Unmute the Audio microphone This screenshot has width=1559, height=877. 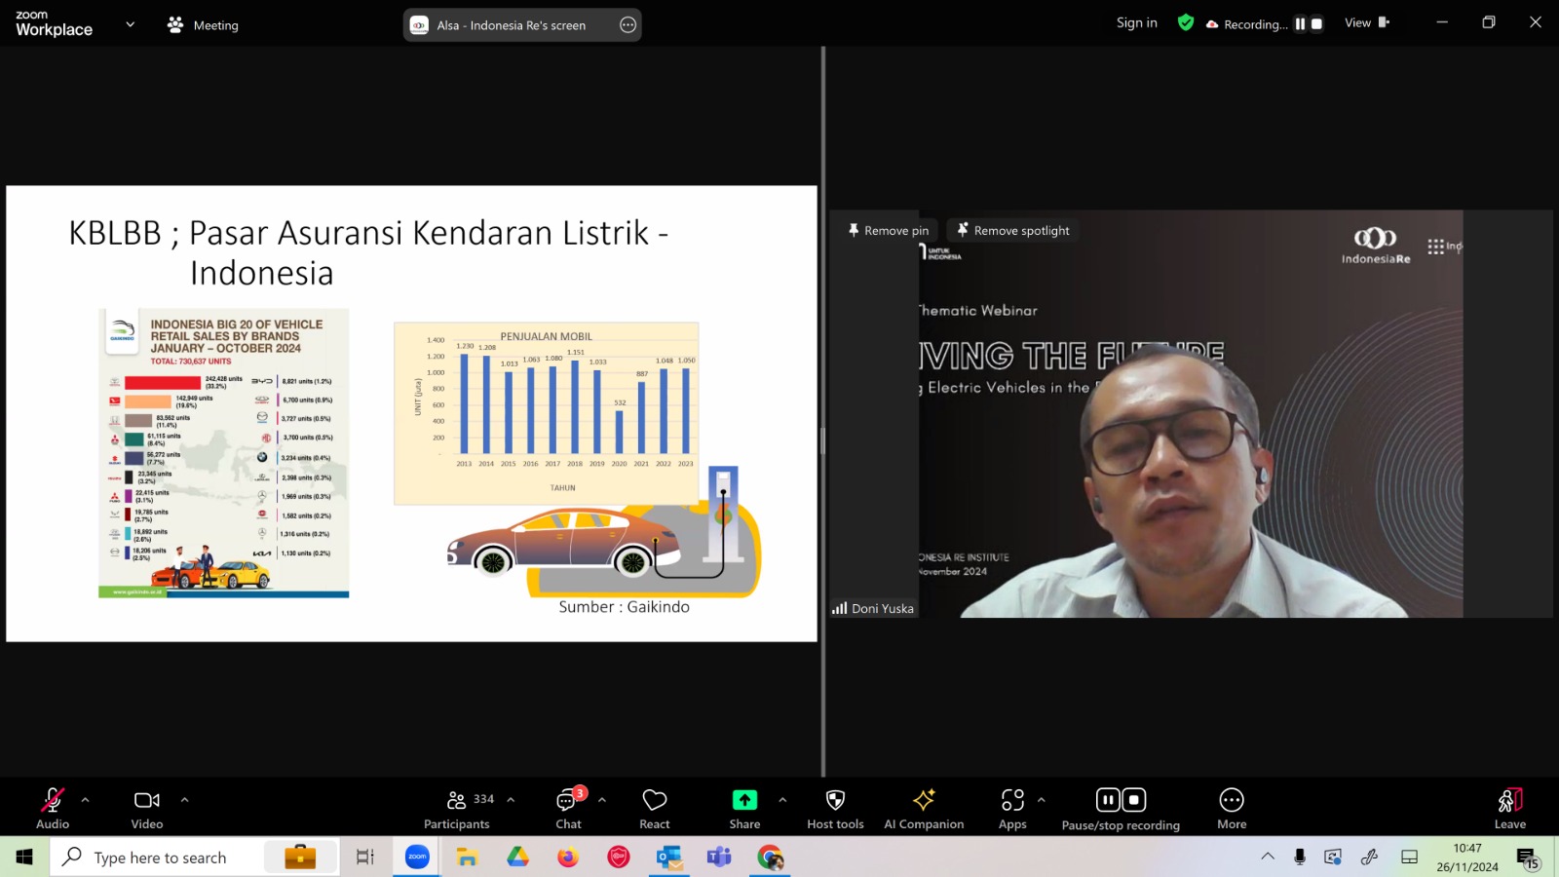click(53, 809)
